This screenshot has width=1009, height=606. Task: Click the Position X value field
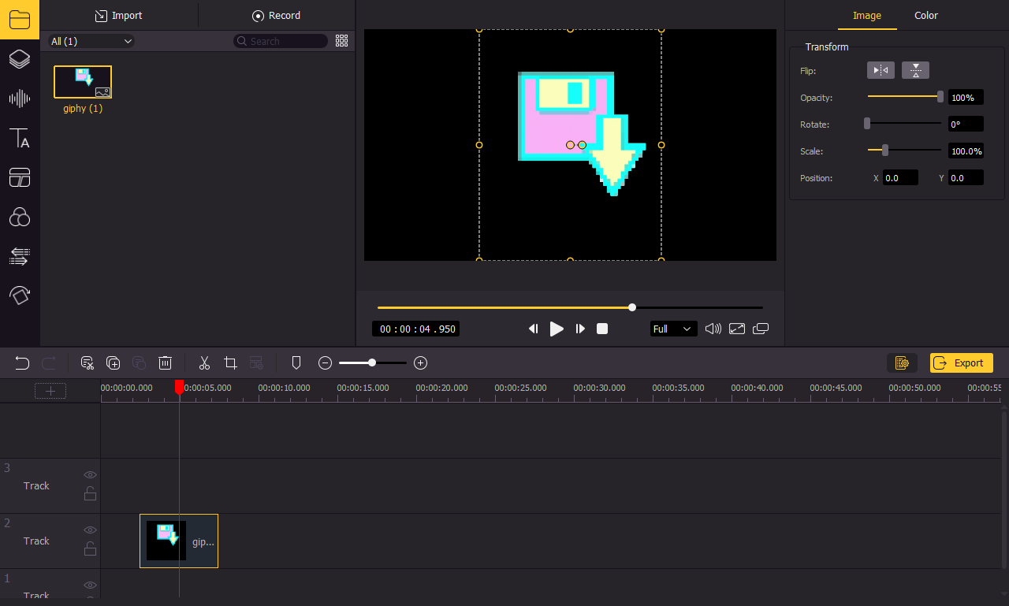(x=900, y=178)
